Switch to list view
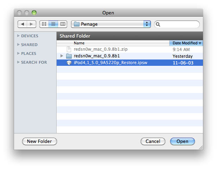This screenshot has height=169, width=217. point(53,24)
